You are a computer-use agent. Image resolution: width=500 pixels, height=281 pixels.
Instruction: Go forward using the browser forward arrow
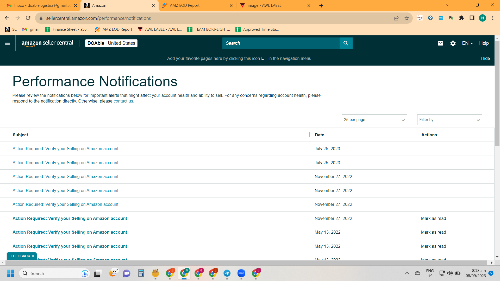(18, 18)
